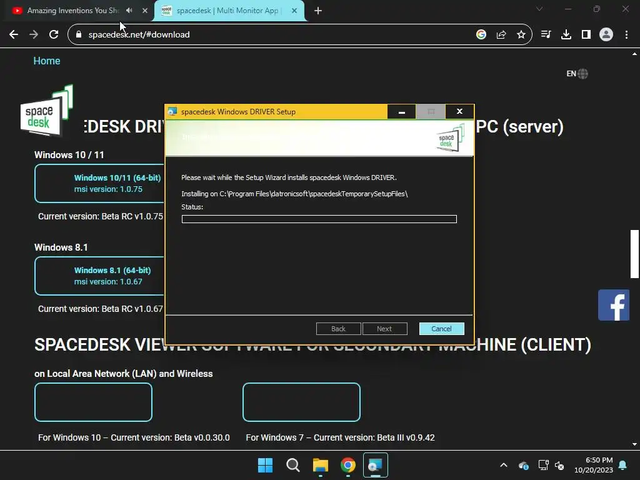
Task: Click the 'Windows 10 / 11' heading
Action: coord(69,155)
